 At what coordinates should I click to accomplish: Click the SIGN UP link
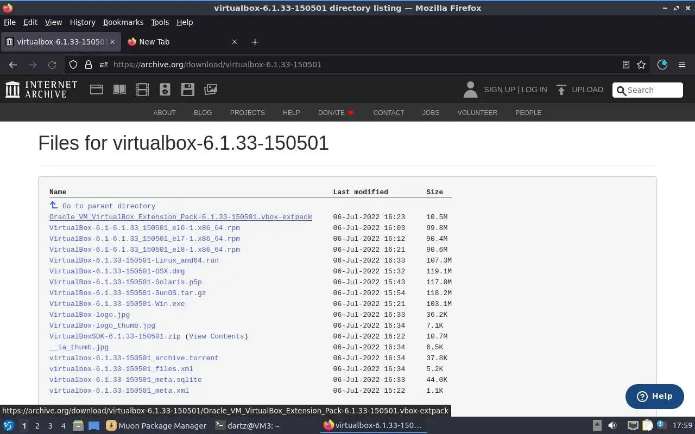[x=500, y=90]
